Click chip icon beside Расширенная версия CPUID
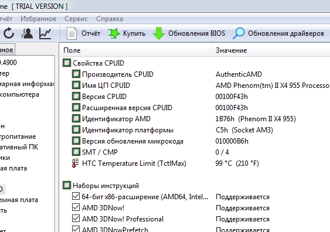The width and height of the screenshot is (330, 232). click(x=76, y=107)
